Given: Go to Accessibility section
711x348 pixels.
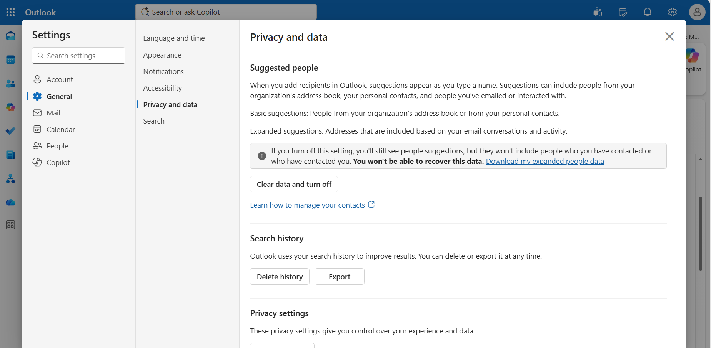Looking at the screenshot, I should (163, 88).
